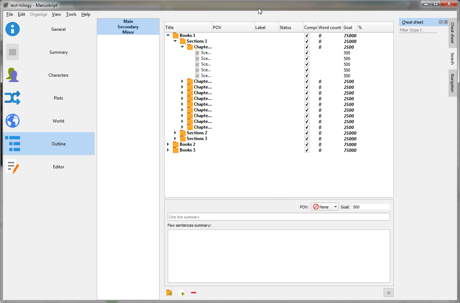Remove selected item using the minus icon
This screenshot has height=303, width=460.
(x=194, y=293)
